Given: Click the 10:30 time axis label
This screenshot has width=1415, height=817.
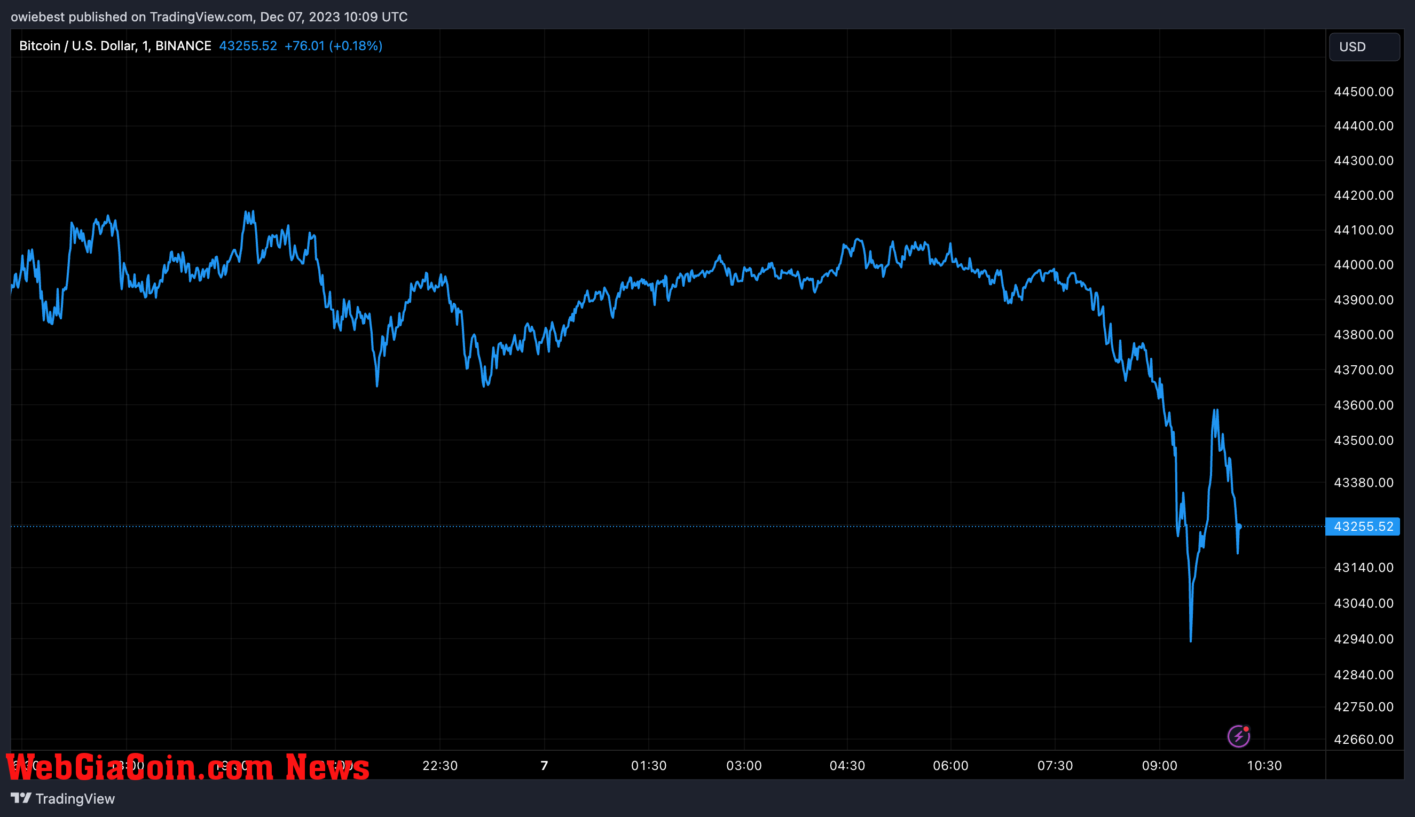Looking at the screenshot, I should pos(1264,766).
